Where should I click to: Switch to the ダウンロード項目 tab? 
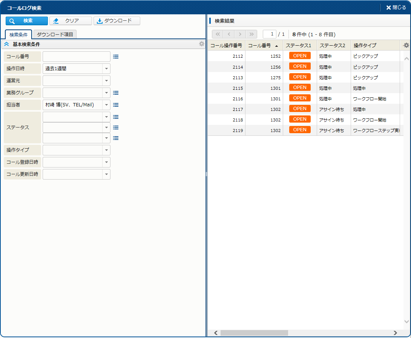[55, 34]
